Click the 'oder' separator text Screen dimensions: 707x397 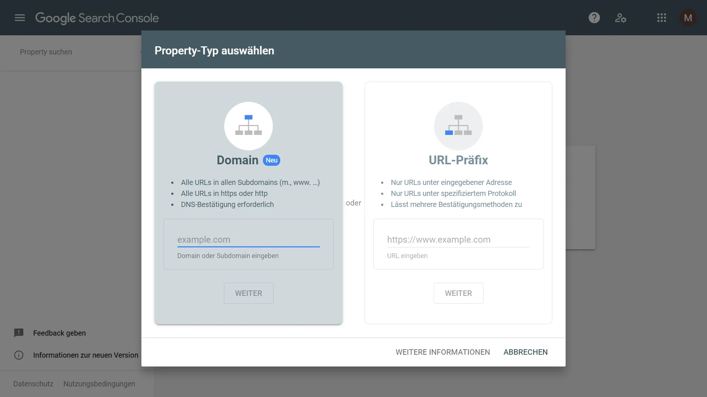(353, 203)
